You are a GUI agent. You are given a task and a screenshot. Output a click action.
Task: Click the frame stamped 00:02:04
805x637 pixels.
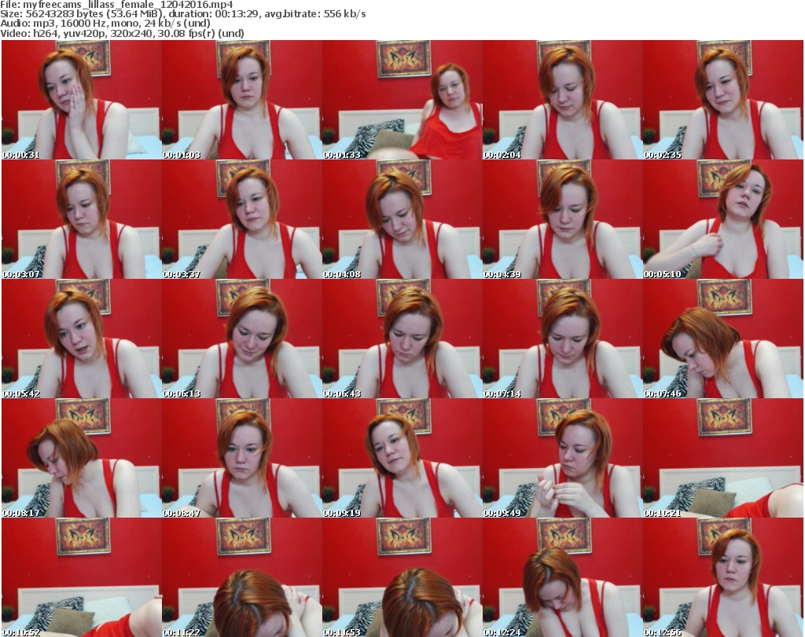(562, 100)
